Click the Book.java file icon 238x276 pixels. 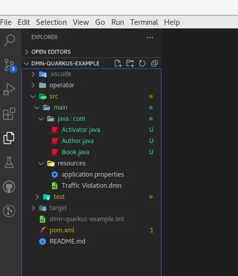coord(55,152)
